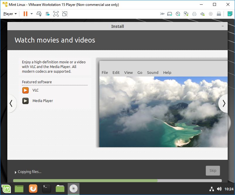Screen dimensions: 235x195
Task: Click Help in the screenshot menu bar
Action: 167,73
